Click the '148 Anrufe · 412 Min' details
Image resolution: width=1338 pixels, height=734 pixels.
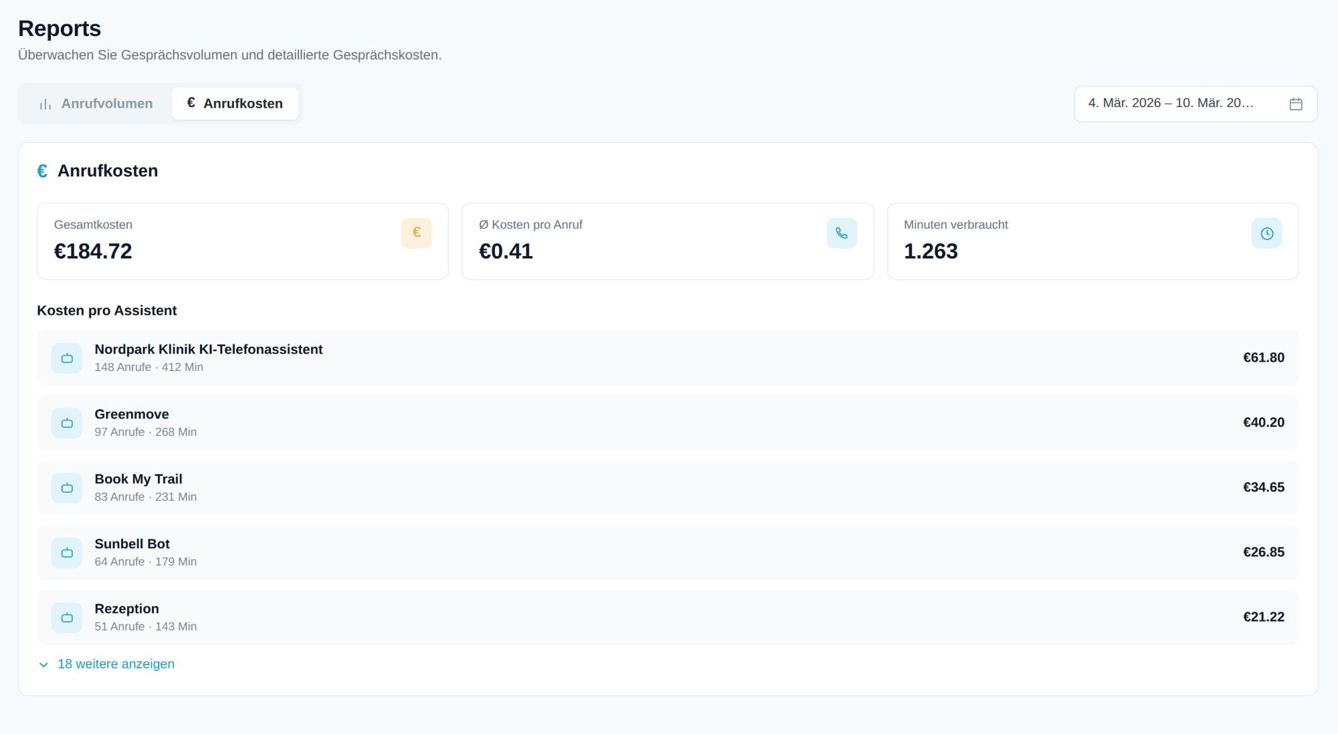click(x=149, y=368)
